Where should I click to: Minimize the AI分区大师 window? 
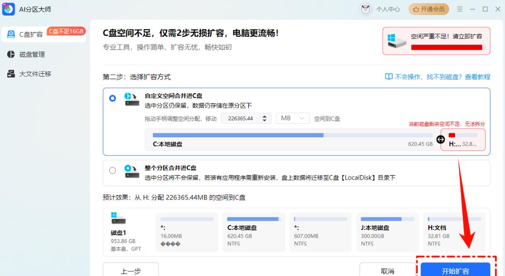472,9
